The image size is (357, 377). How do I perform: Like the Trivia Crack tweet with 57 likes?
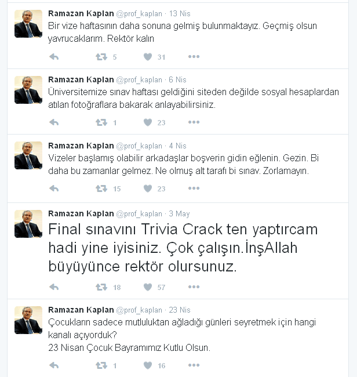coord(148,287)
